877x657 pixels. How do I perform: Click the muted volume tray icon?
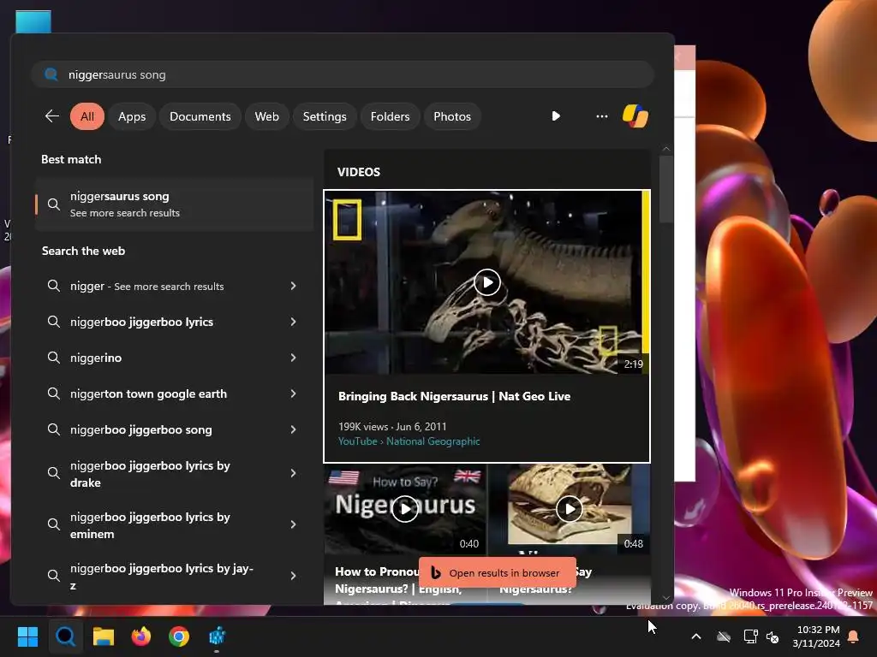click(x=773, y=636)
